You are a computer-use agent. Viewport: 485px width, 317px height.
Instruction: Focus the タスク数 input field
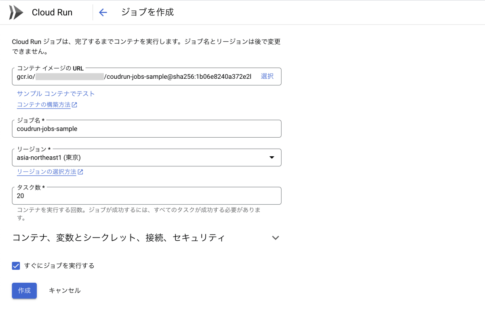pos(147,196)
